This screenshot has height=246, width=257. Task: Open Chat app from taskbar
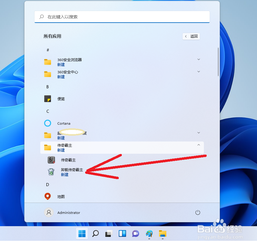click(x=136, y=233)
